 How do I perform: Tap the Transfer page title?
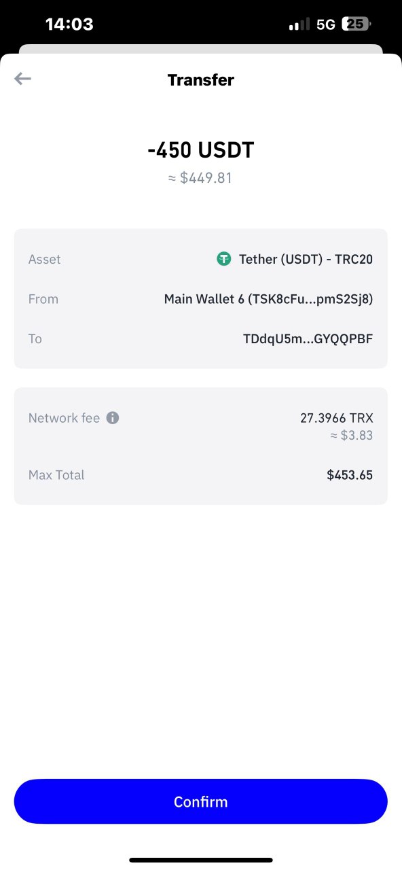pos(201,80)
